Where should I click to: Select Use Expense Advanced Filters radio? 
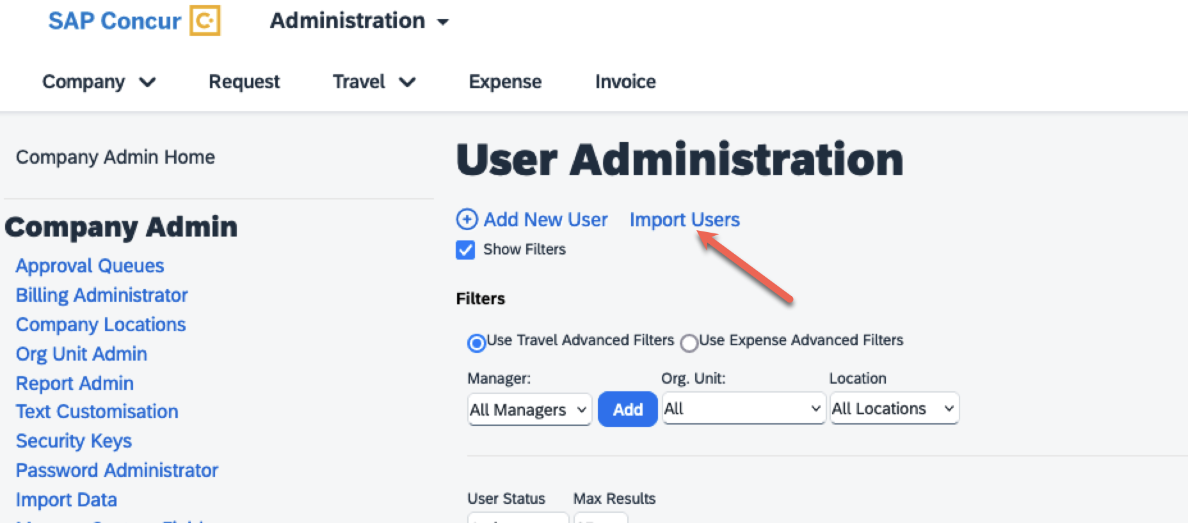click(x=689, y=343)
